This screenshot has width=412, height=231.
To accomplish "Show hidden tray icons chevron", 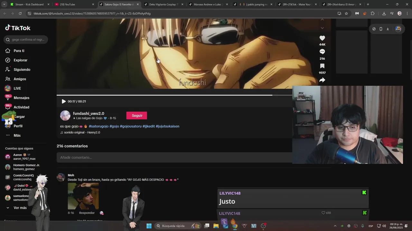I will point(335,226).
